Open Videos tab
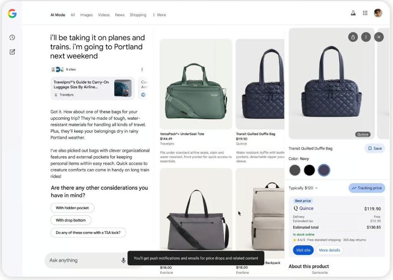This screenshot has height=280, width=393. click(x=104, y=15)
